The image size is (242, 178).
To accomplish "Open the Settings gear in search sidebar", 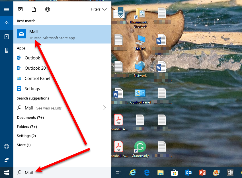I will point(7,146).
